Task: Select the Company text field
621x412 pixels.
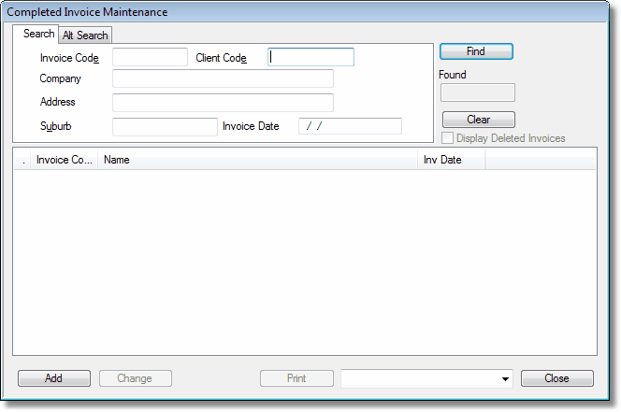Action: click(223, 78)
